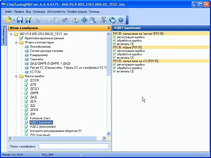Select the КС ПЗУ item
The image size is (211, 158).
pyautogui.click(x=35, y=72)
